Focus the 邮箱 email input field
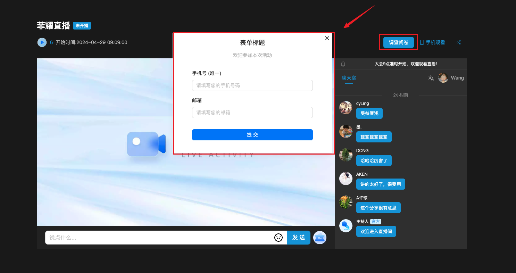 252,113
